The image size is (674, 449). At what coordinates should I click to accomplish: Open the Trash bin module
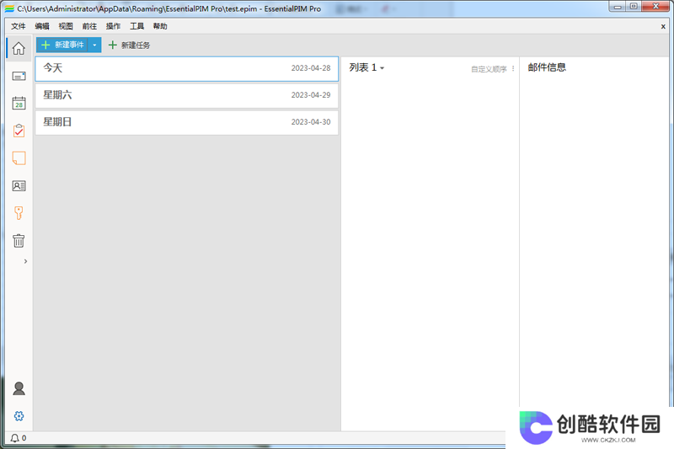[x=19, y=241]
